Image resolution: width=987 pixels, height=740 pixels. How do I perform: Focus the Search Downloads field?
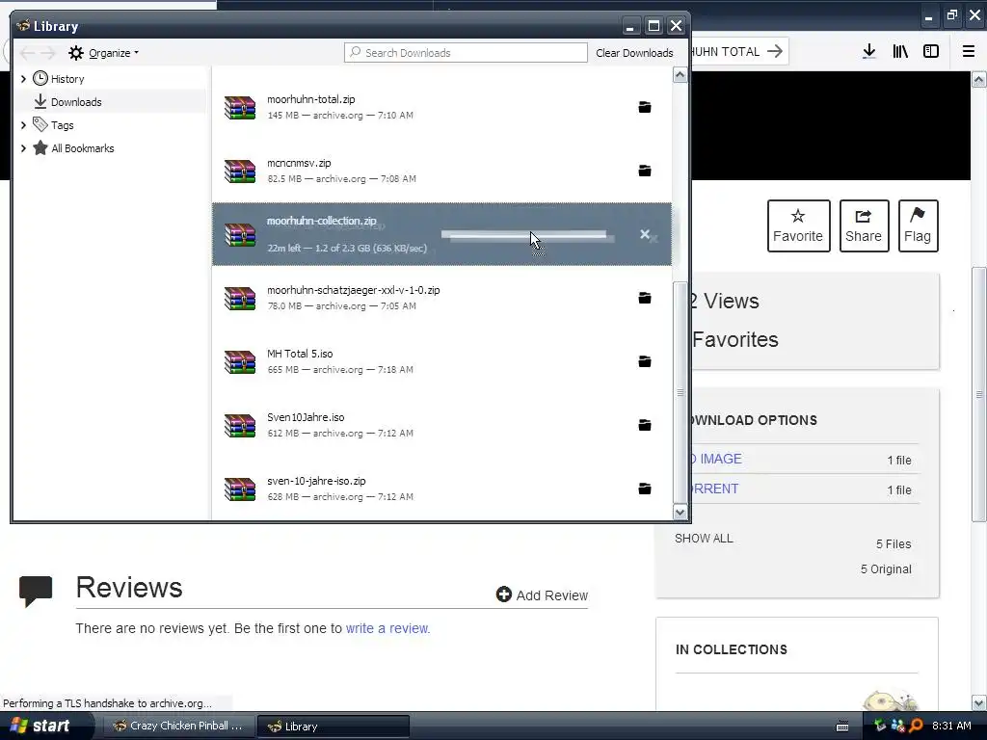pos(466,53)
